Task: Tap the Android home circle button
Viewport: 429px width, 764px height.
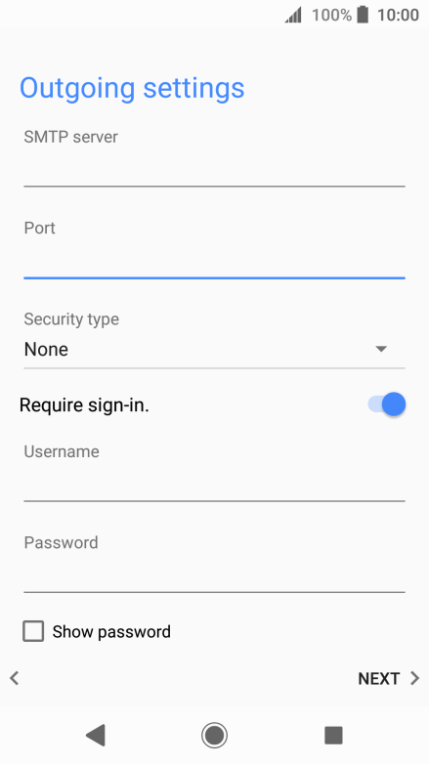Action: (x=214, y=735)
